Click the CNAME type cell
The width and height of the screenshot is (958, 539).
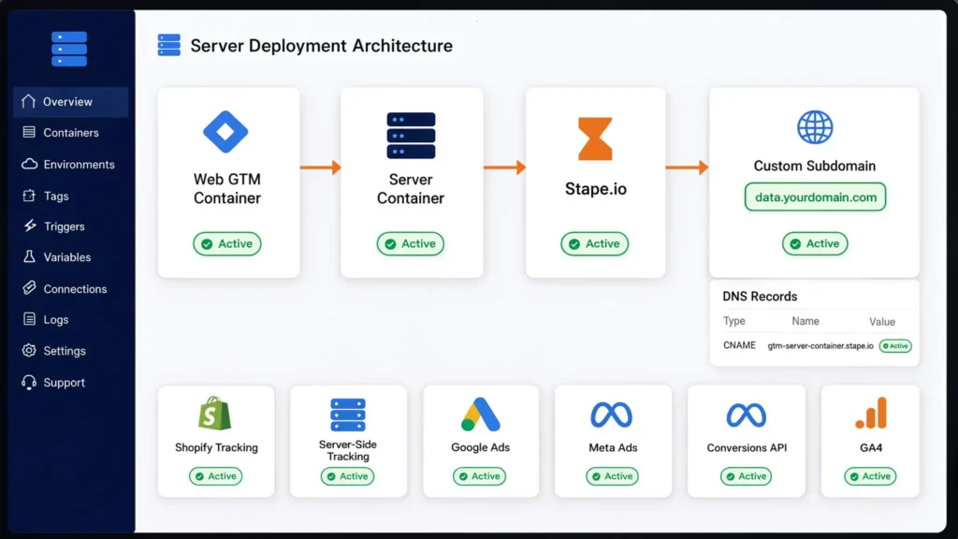click(x=739, y=345)
